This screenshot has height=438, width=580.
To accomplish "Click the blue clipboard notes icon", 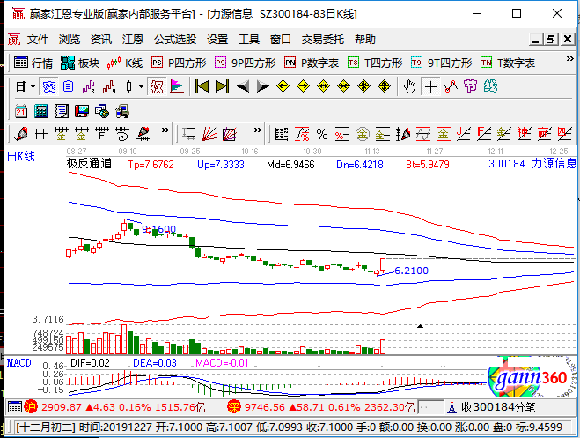I will pyautogui.click(x=68, y=87).
